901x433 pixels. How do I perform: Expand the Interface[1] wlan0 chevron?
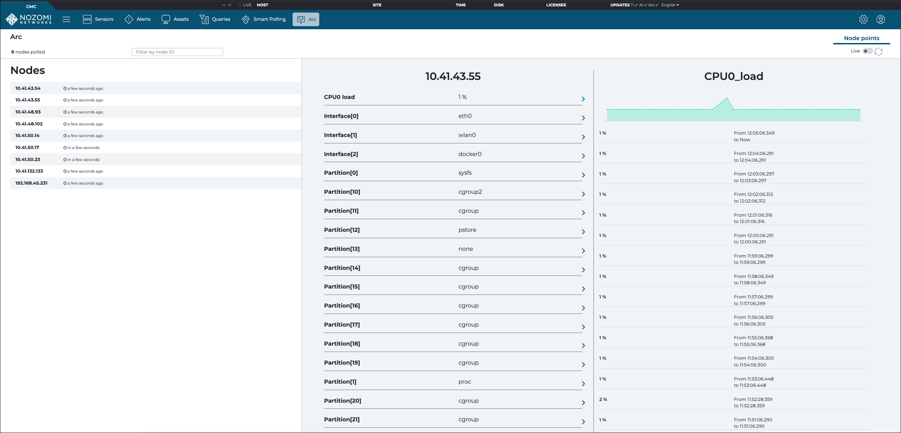coord(583,137)
